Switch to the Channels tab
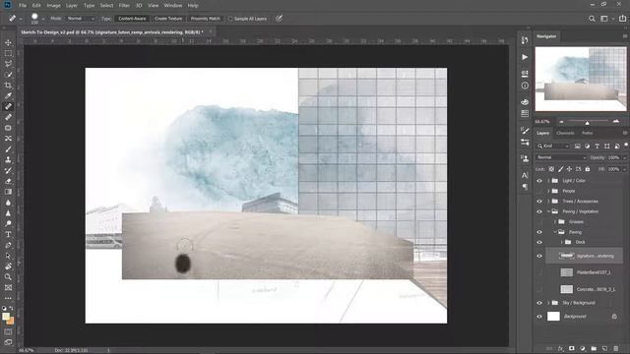The height and width of the screenshot is (354, 630). click(x=565, y=133)
